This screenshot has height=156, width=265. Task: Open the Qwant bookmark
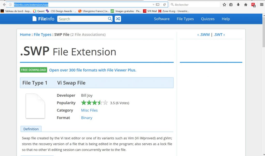[39, 11]
